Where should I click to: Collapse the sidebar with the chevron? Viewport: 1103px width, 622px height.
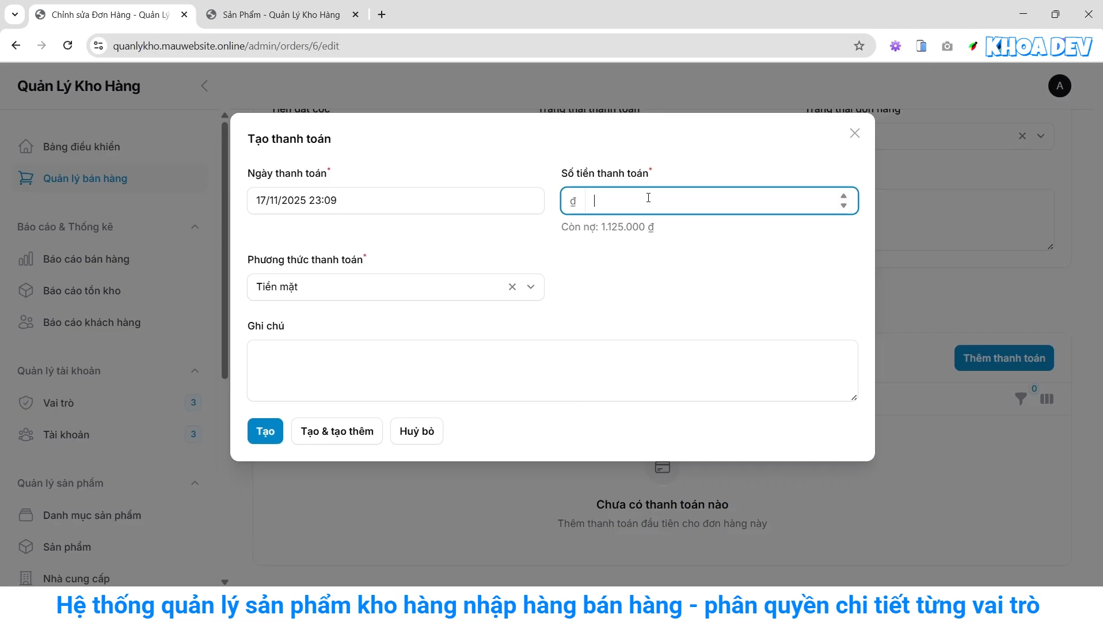(204, 86)
